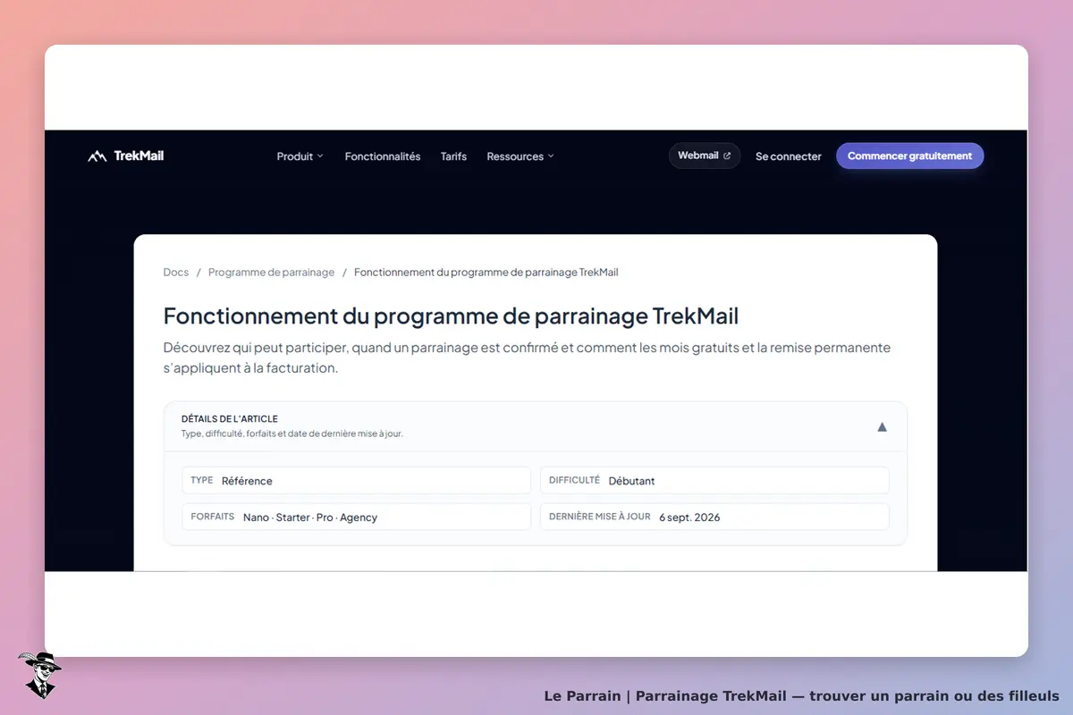Click the article title heading text
The height and width of the screenshot is (715, 1073).
point(451,316)
